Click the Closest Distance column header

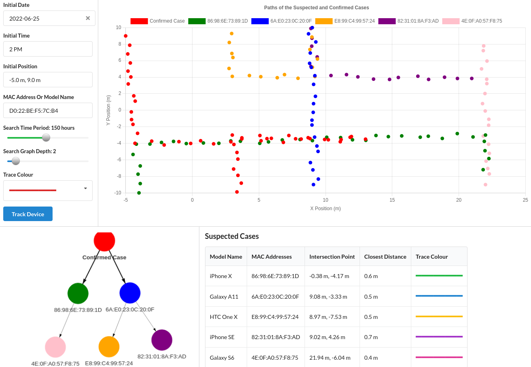tap(385, 257)
